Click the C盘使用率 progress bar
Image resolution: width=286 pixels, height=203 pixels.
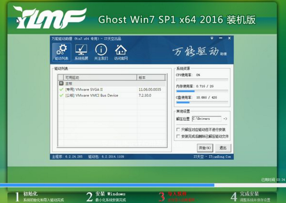[202, 103]
